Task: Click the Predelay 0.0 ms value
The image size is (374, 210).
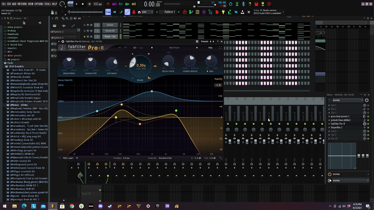Action: (x=126, y=158)
